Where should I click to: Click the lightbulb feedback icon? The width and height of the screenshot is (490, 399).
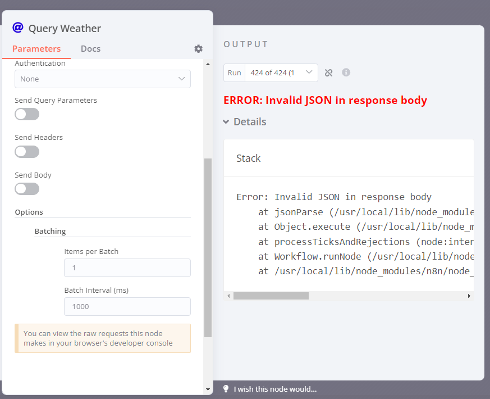point(226,389)
